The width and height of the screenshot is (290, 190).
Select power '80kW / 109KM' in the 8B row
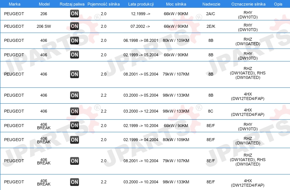point(176,40)
